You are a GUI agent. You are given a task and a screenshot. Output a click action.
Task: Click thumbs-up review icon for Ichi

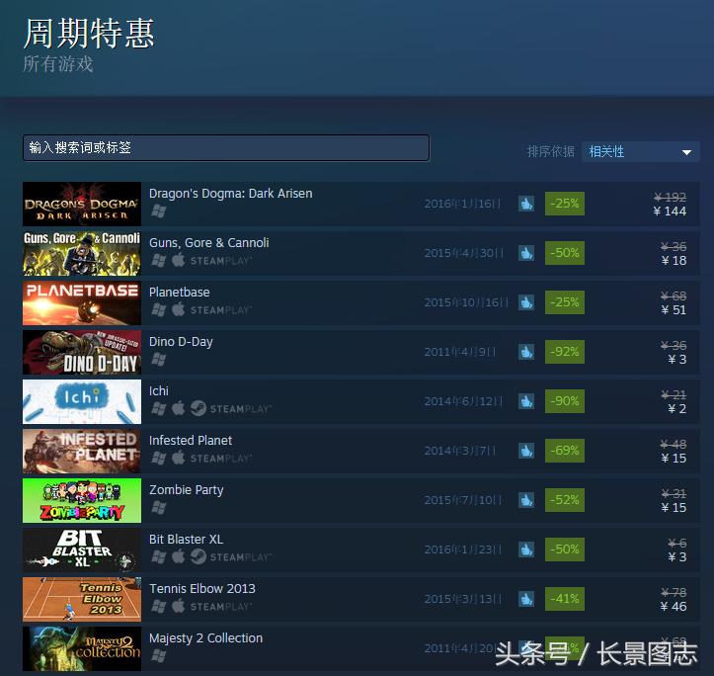point(526,401)
